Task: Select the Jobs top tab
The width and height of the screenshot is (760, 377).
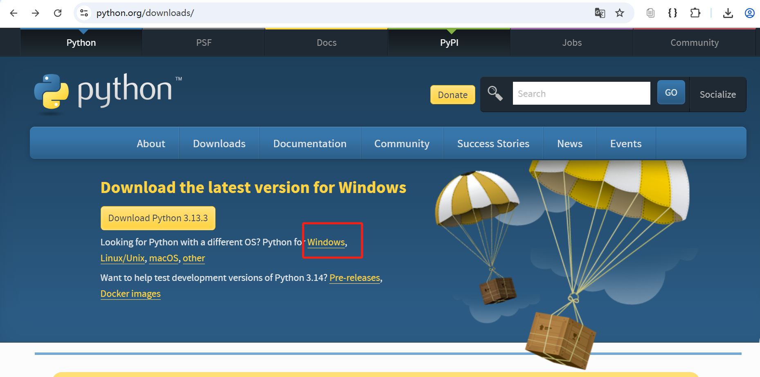Action: [572, 43]
